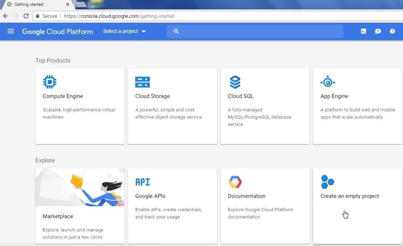Click the Cloud Storage icon
Viewport: 403px width, 246px height.
point(143,82)
